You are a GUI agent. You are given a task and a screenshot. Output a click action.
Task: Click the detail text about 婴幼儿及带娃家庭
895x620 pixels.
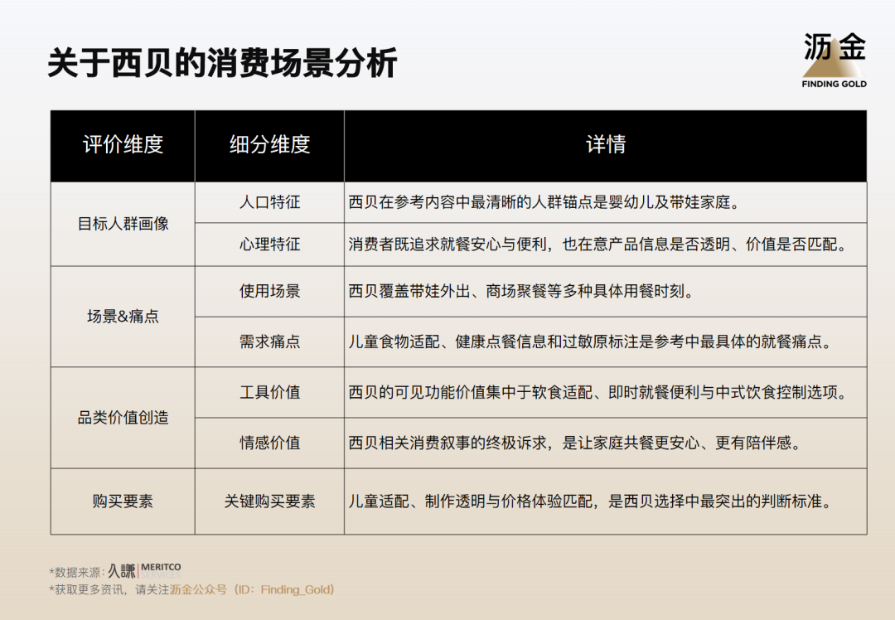pyautogui.click(x=545, y=202)
